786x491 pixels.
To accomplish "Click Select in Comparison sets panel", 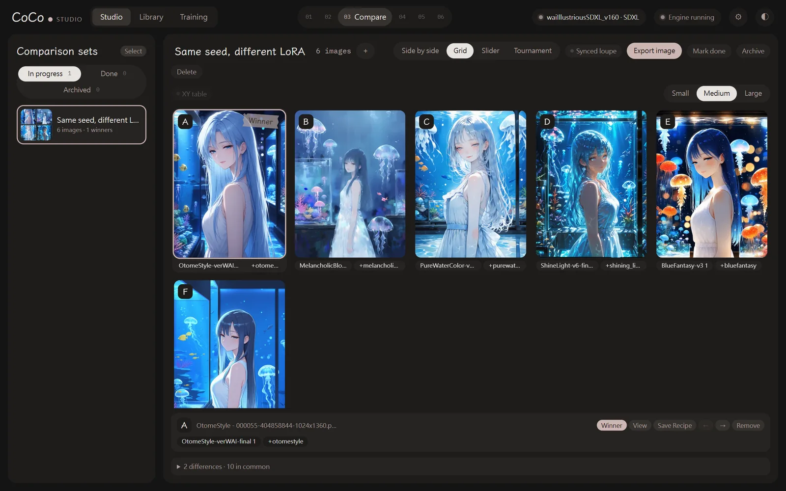I will (133, 51).
